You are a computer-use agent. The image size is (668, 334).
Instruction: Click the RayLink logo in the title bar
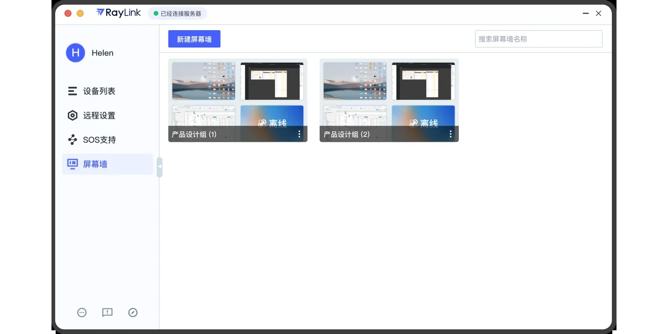(x=119, y=13)
